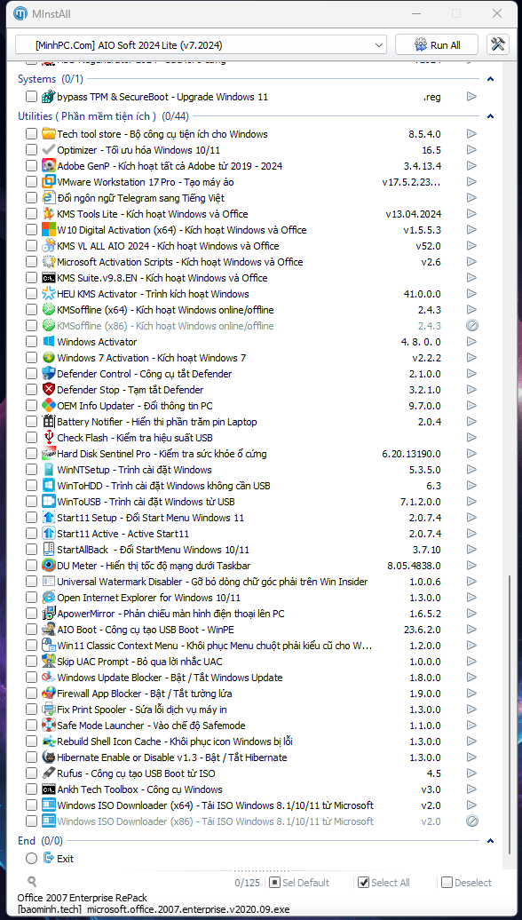Click the VMware Workstation 17 Pro icon
Viewport: 522px width, 920px height.
point(49,182)
